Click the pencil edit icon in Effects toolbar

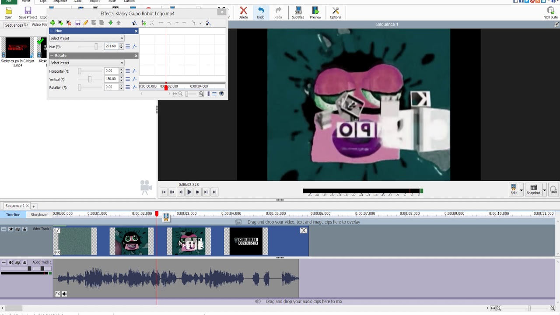click(x=86, y=23)
